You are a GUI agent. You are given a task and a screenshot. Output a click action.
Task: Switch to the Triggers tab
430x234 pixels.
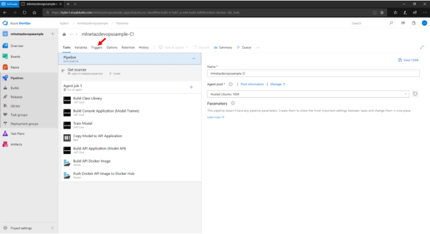tap(97, 47)
